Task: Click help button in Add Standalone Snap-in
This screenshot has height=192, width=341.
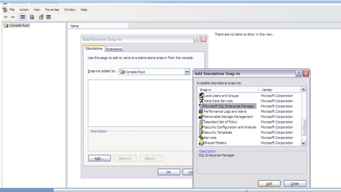Action: coord(299,73)
